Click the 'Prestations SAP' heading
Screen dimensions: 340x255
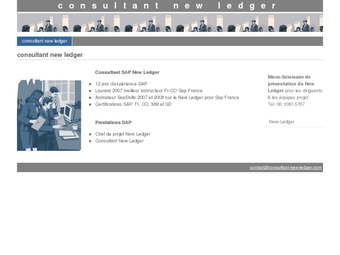tap(113, 123)
